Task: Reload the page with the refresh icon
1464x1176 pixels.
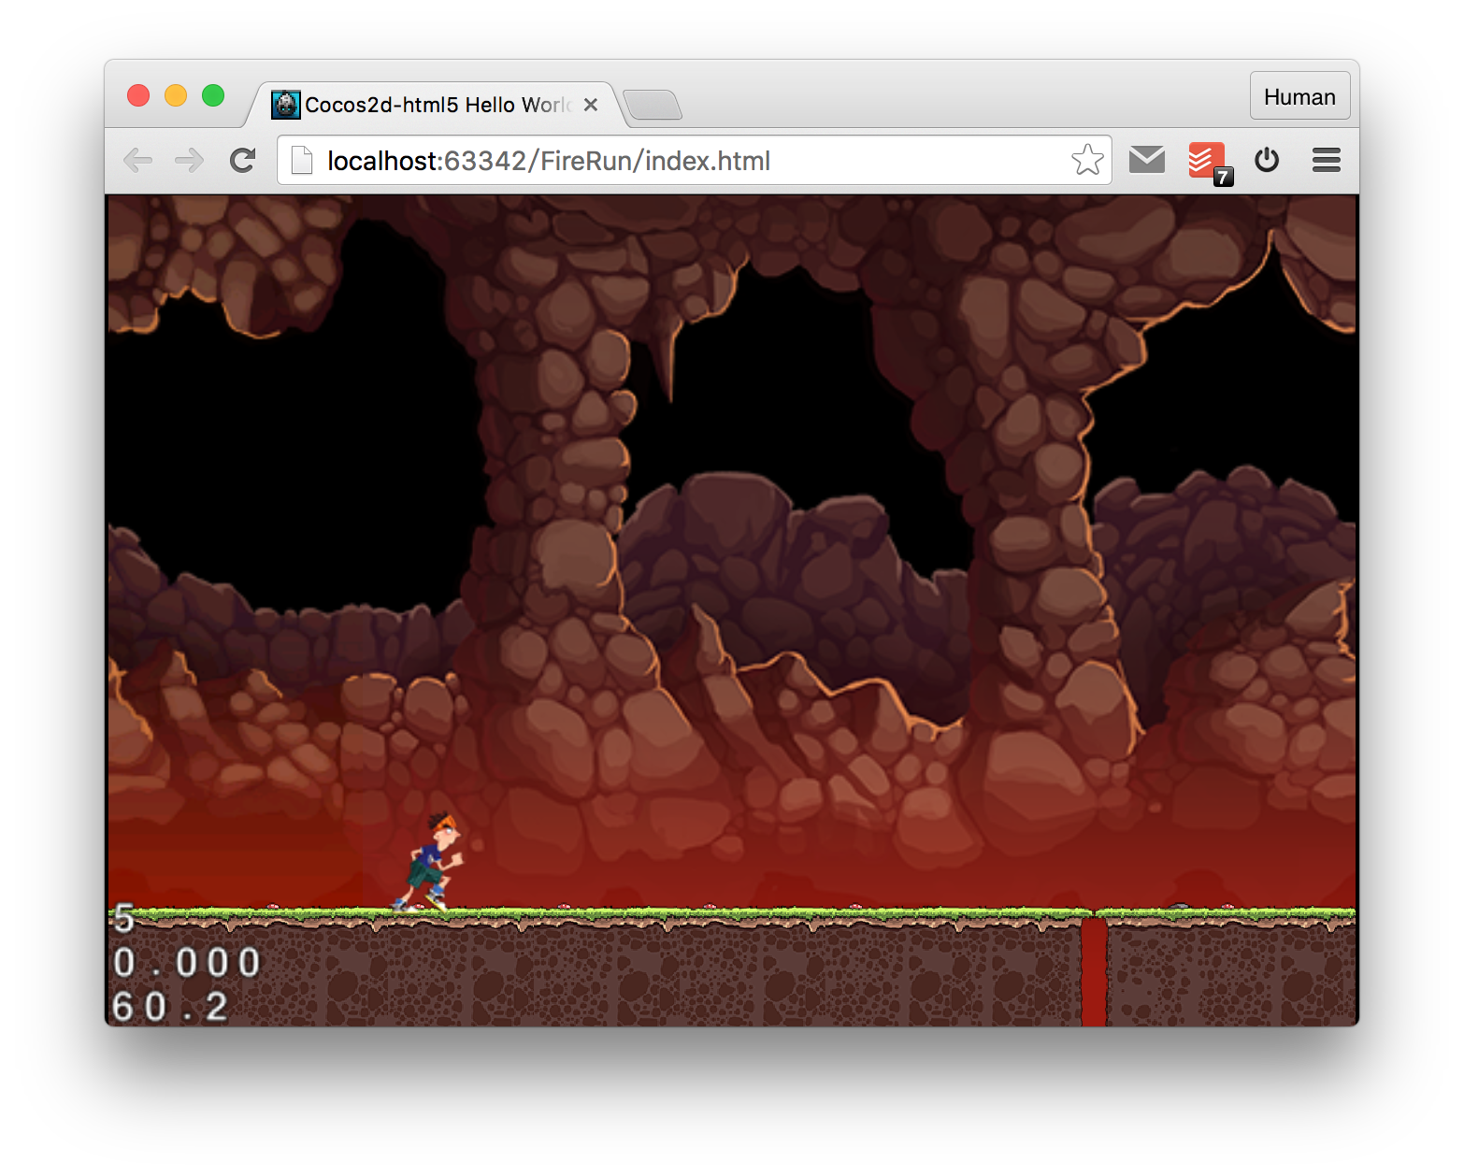Action: [x=243, y=161]
